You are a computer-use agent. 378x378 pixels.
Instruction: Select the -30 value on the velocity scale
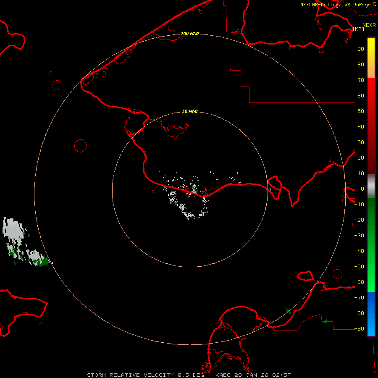359,236
